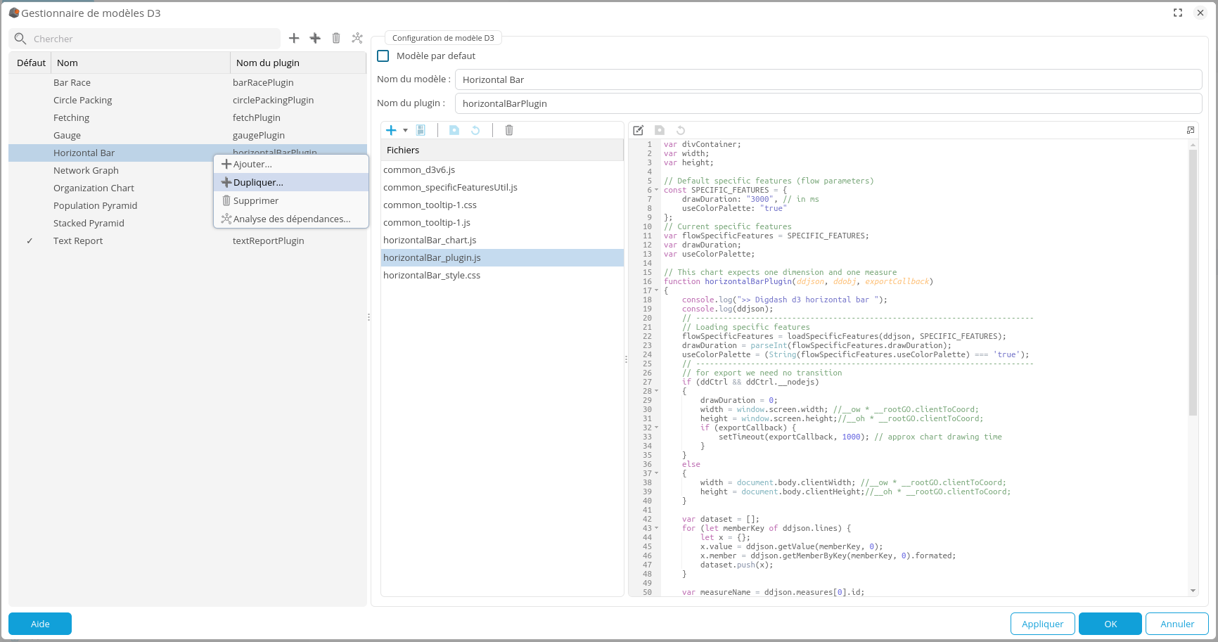The image size is (1218, 642).
Task: Expand the code editor with the pop-out icon
Action: coord(1191,130)
